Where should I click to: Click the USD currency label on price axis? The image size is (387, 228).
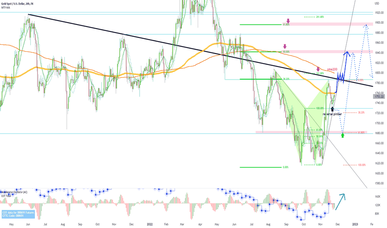(x=377, y=3)
